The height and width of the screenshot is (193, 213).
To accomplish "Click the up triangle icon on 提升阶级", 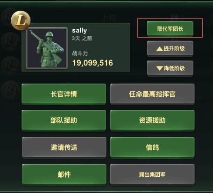I will [x=160, y=49].
